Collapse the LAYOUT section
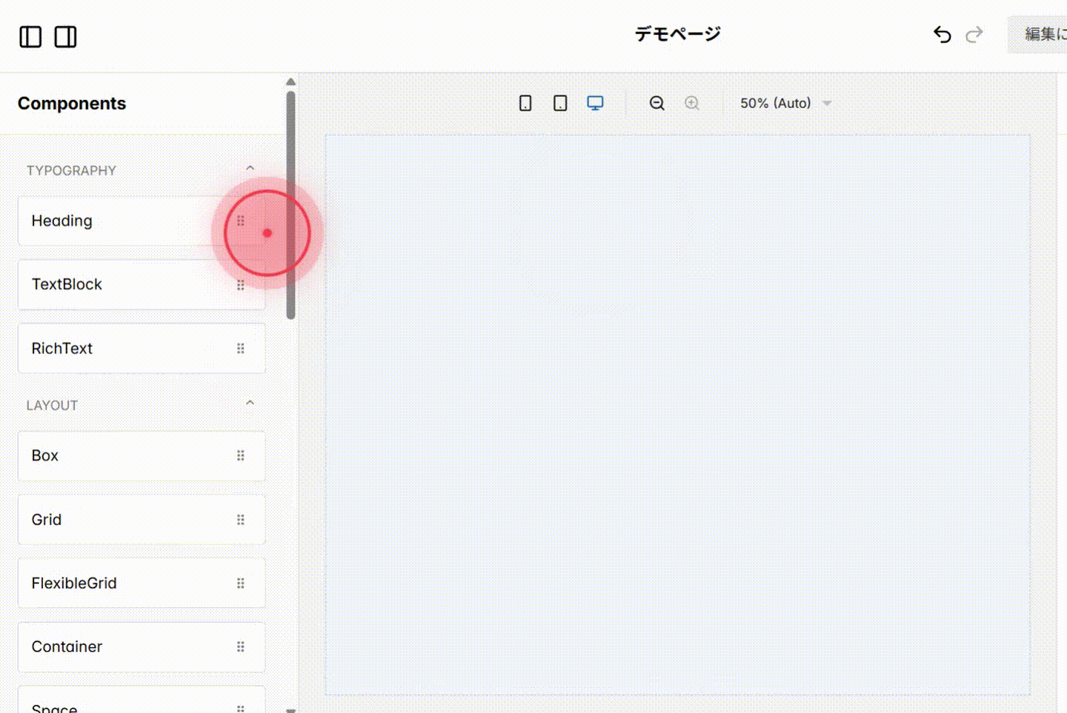The height and width of the screenshot is (713, 1067). pyautogui.click(x=250, y=402)
